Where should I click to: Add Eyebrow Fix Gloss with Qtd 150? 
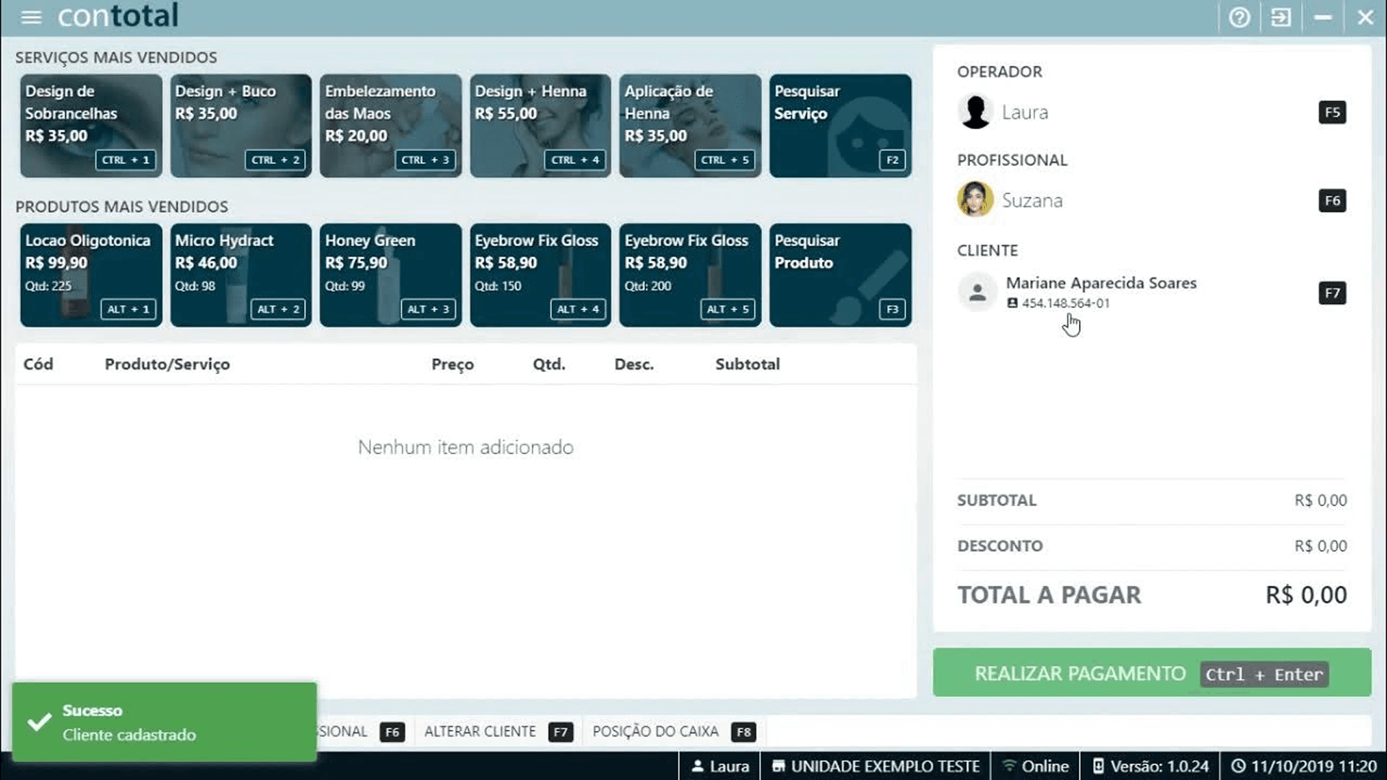(540, 275)
